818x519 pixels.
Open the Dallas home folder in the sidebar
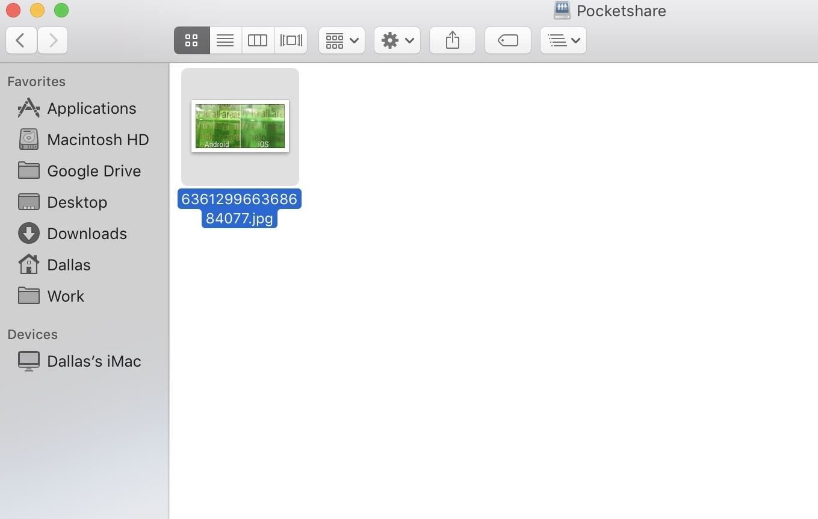pos(84,265)
